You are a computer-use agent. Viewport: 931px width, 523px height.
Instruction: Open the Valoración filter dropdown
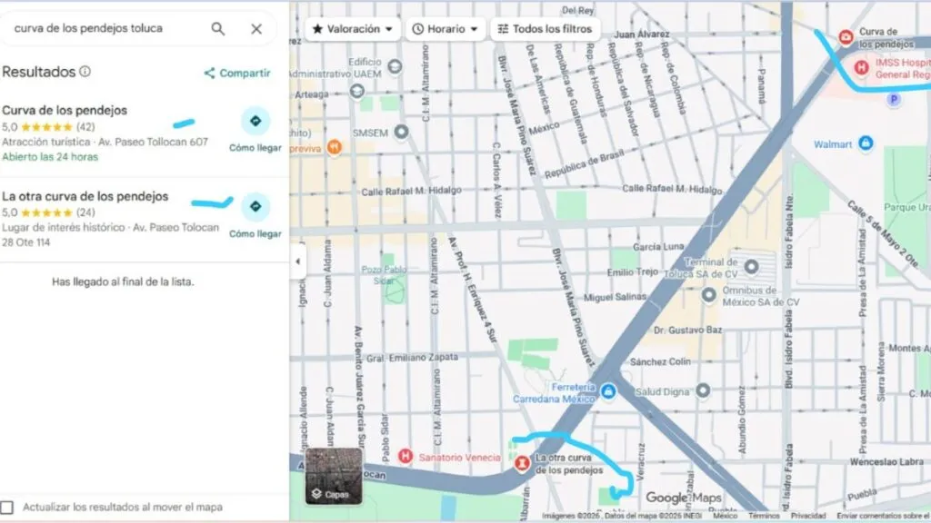coord(350,28)
